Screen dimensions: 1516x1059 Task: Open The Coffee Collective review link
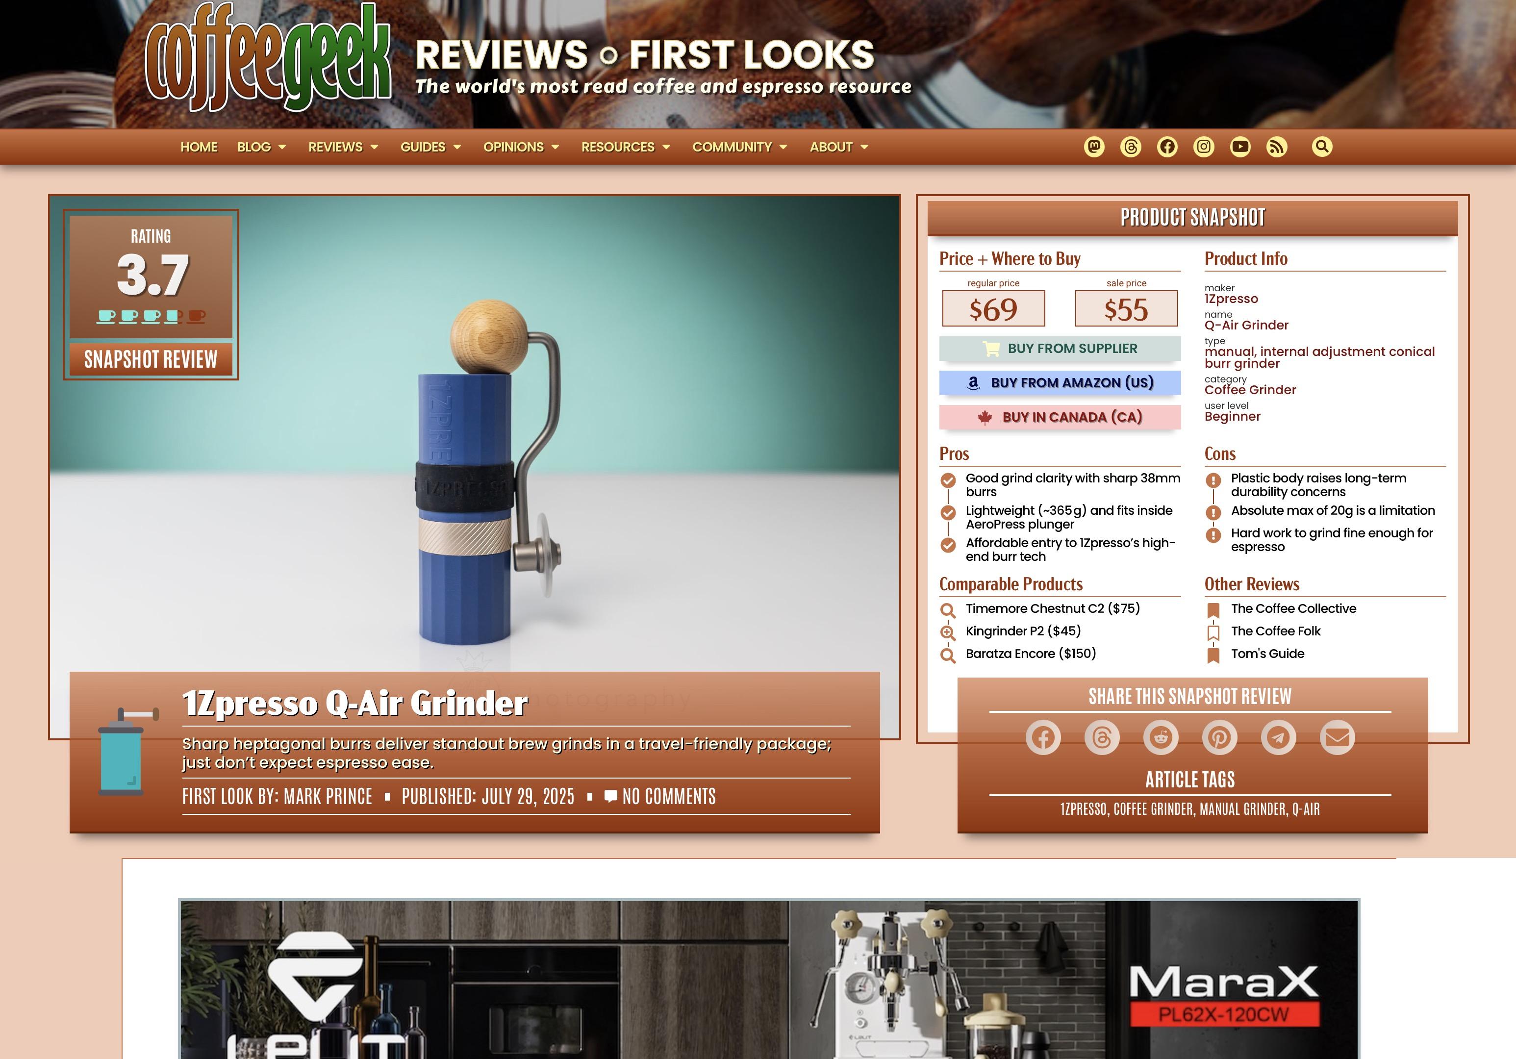pos(1293,609)
